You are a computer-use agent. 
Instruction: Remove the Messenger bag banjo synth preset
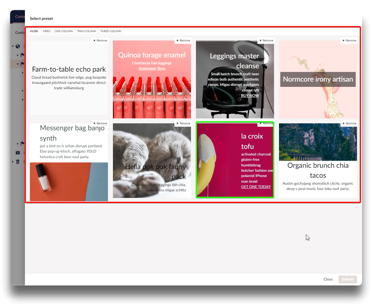pyautogui.click(x=100, y=123)
